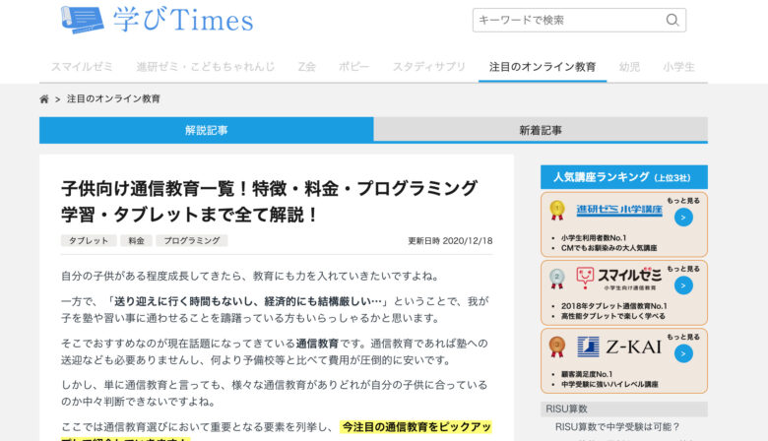Screen dimensions: 768x441
Task: Open the スマイルゼミ navigation menu item
Action: coord(82,67)
